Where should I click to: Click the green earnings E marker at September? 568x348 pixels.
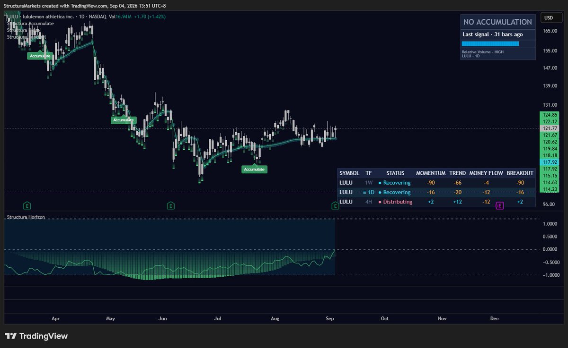tap(335, 205)
